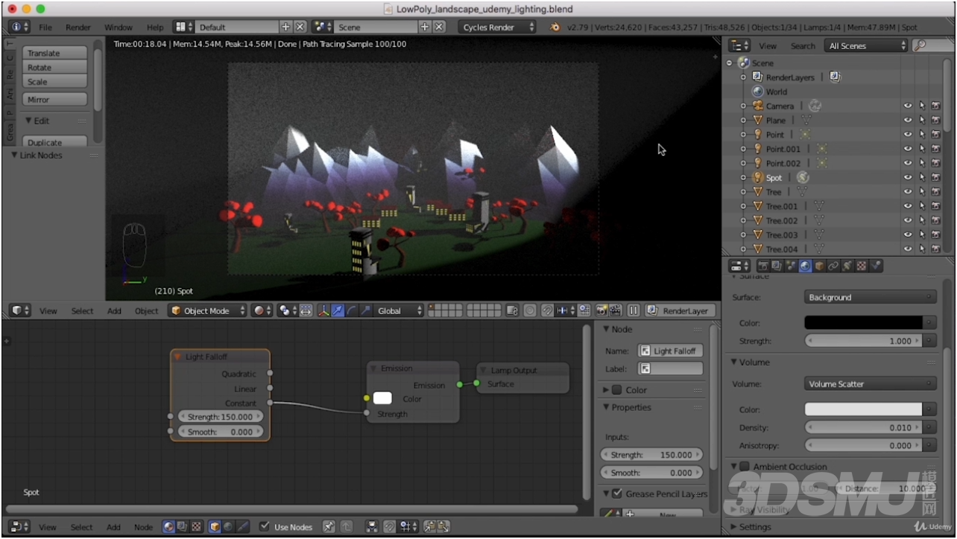The image size is (957, 539).
Task: Open node editor Node menu
Action: point(143,527)
